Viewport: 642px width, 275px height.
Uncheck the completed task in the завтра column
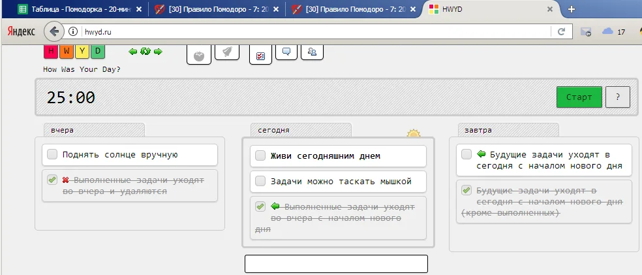coord(466,191)
